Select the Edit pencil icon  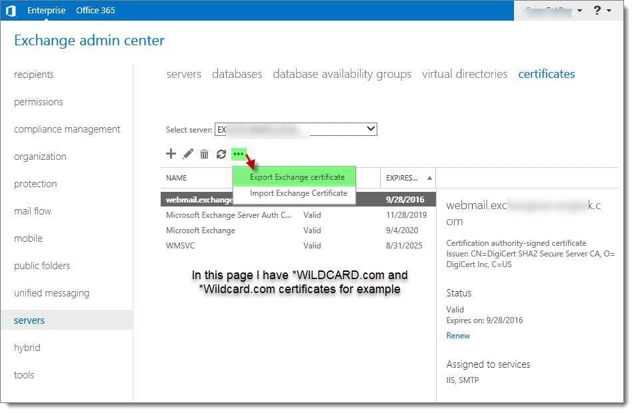tap(188, 154)
